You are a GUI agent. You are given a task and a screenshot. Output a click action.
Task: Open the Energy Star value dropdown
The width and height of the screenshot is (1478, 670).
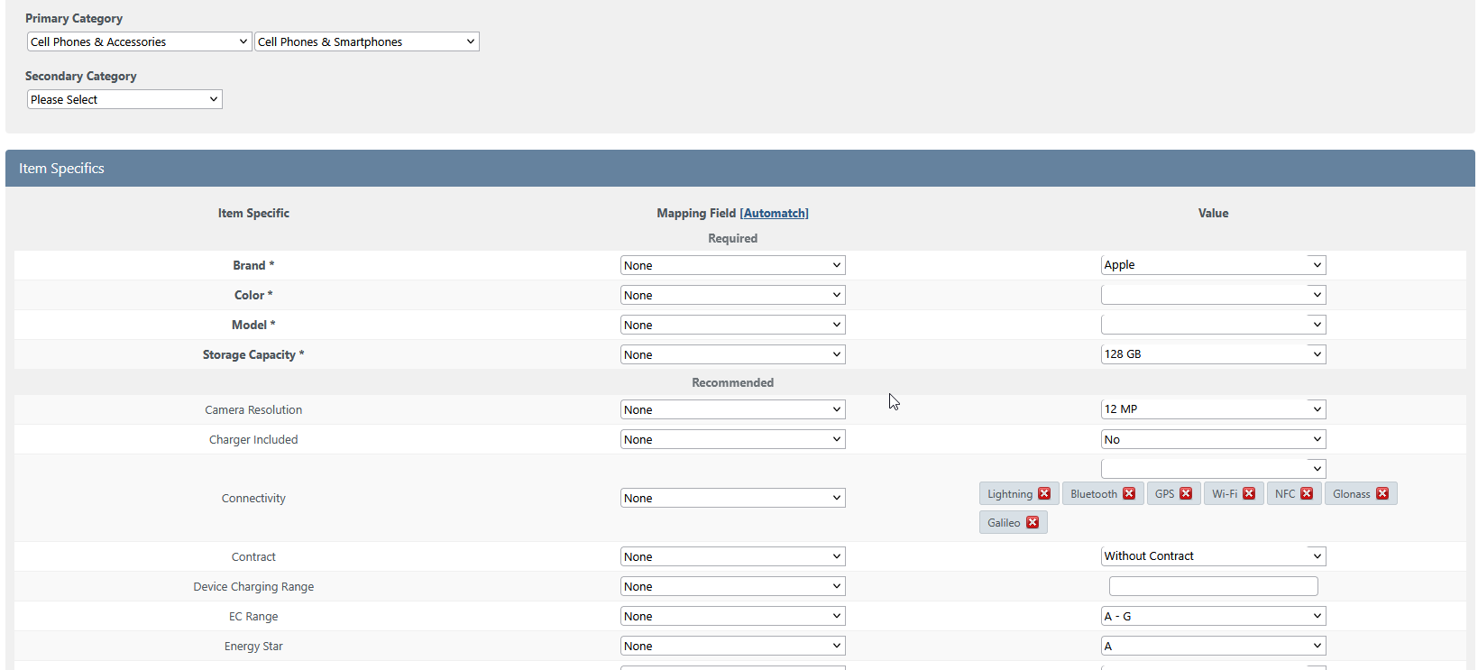click(1213, 646)
